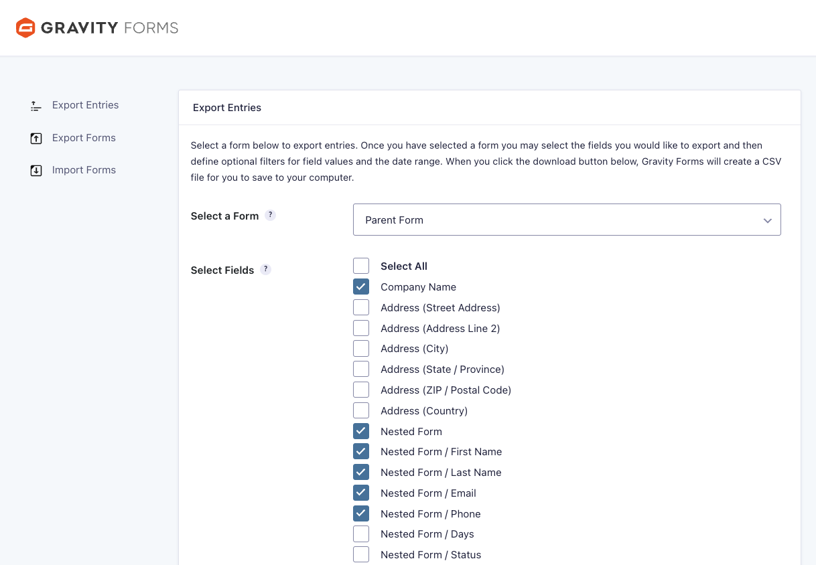Open the Select Fields help tooltip icon
The height and width of the screenshot is (565, 816).
click(265, 269)
